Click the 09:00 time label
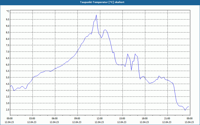 [x=77, y=118]
